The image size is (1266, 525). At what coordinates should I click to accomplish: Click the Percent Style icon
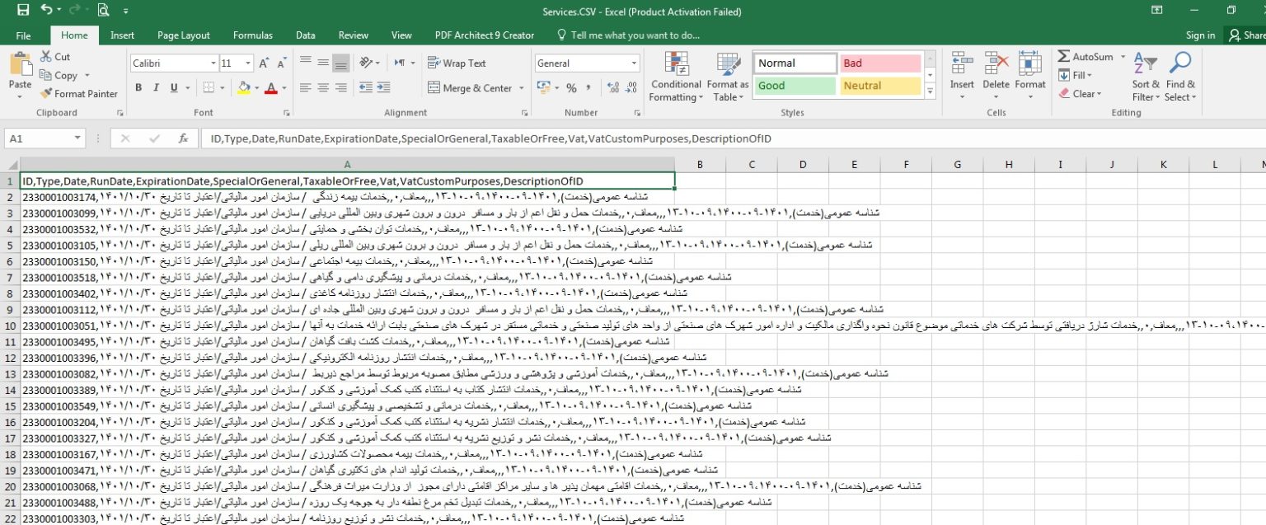[x=571, y=88]
